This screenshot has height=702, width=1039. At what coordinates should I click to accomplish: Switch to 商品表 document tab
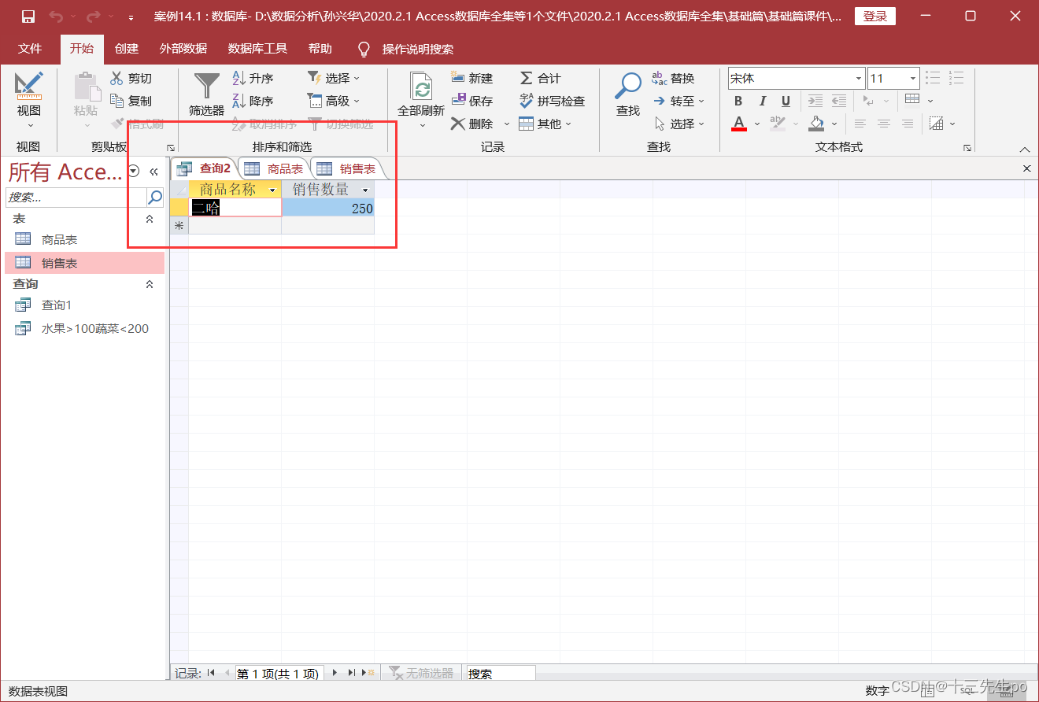pyautogui.click(x=274, y=168)
